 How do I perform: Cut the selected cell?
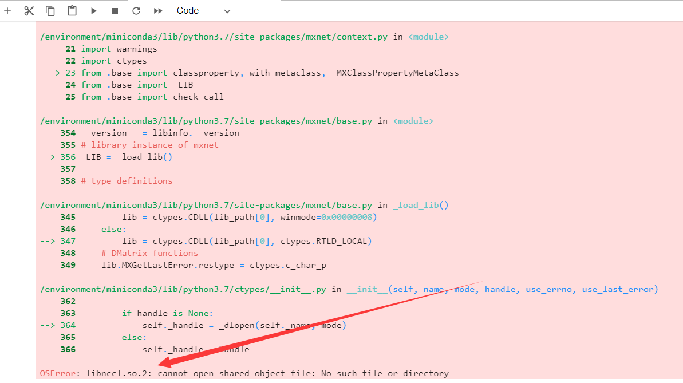(x=29, y=10)
